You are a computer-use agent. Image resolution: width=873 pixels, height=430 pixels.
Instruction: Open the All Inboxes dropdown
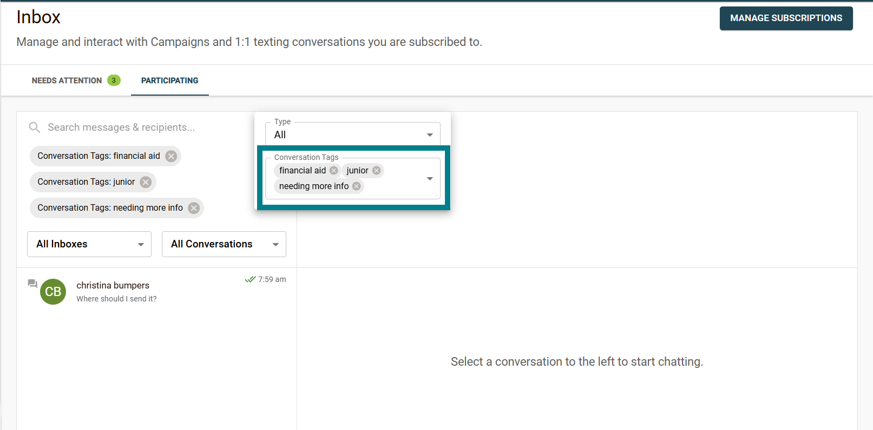point(89,244)
